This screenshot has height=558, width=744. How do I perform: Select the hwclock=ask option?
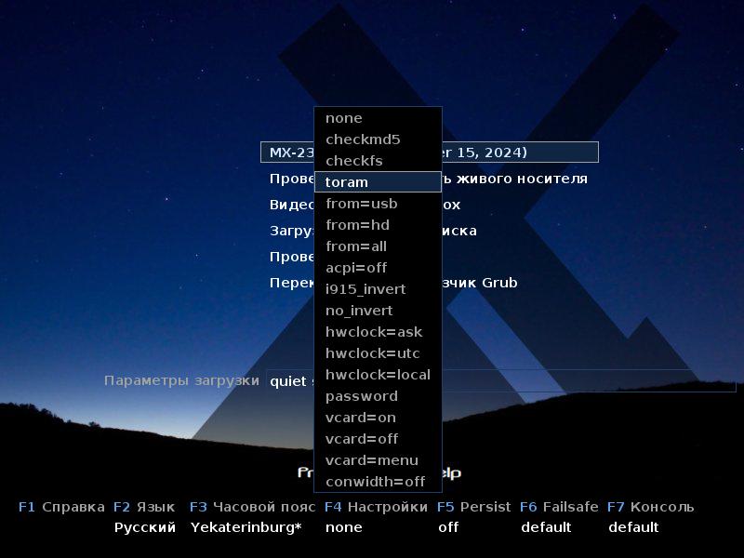[378, 332]
